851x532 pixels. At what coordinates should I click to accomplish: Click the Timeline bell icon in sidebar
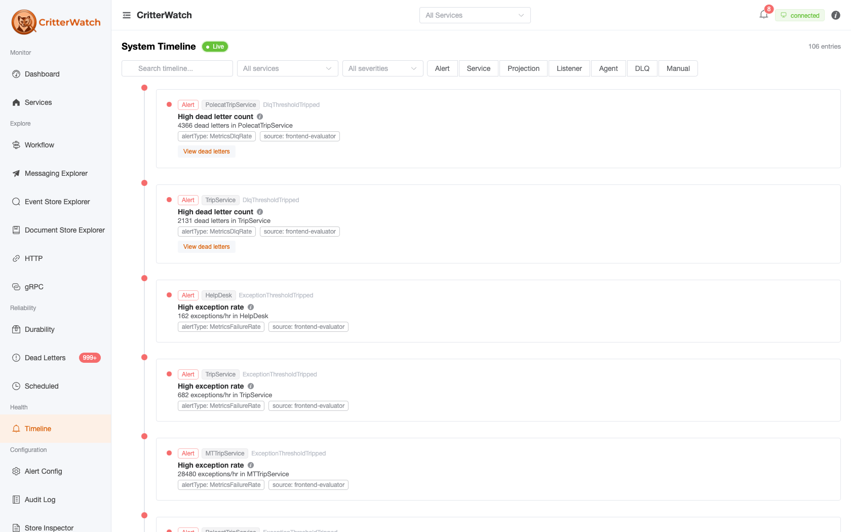[x=16, y=429]
